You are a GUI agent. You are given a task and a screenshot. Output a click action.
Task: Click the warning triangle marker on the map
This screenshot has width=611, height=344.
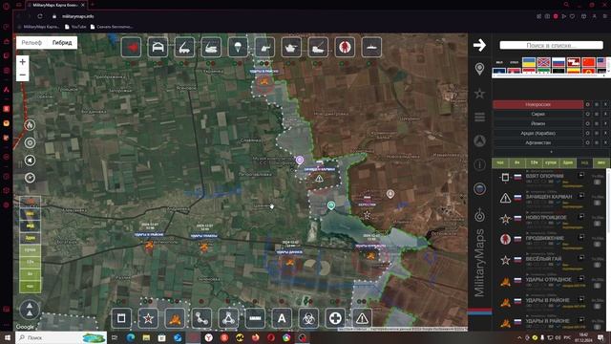click(319, 179)
